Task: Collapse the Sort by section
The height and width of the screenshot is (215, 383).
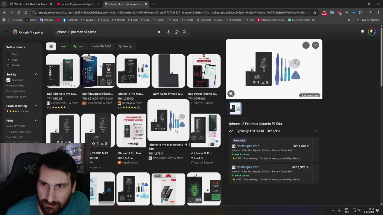Action: 36,74
